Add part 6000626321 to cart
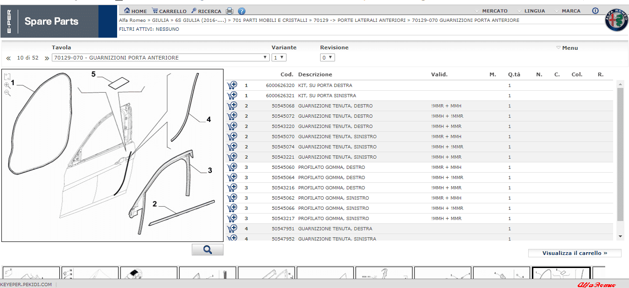 click(232, 95)
